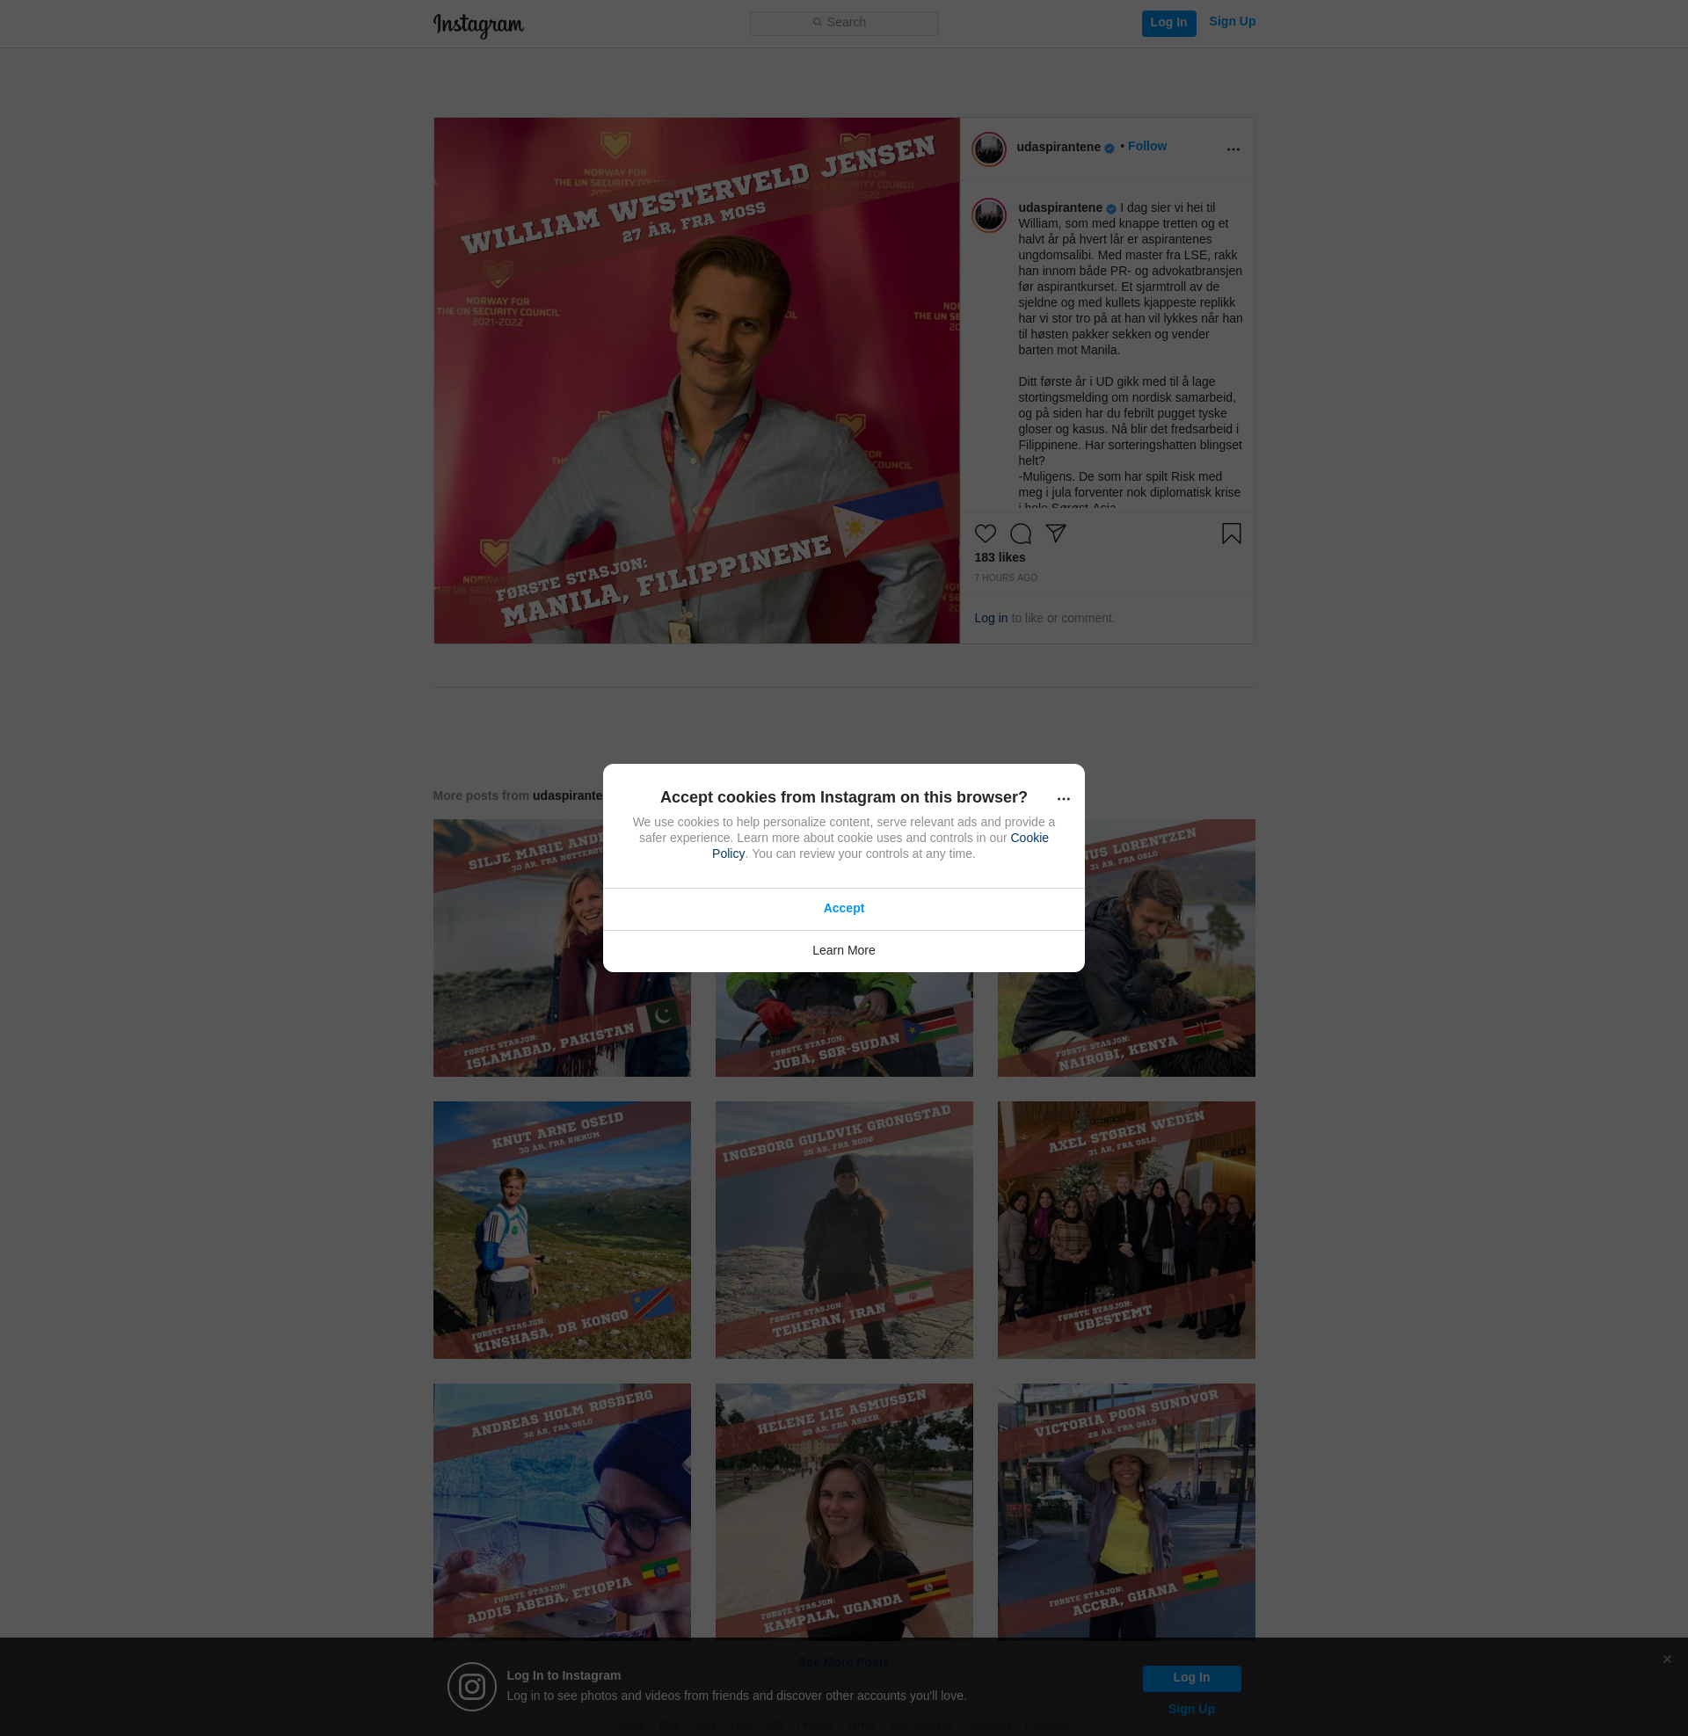Image resolution: width=1688 pixels, height=1736 pixels.
Task: Click Instagram camera icon in bottom banner
Action: click(471, 1687)
